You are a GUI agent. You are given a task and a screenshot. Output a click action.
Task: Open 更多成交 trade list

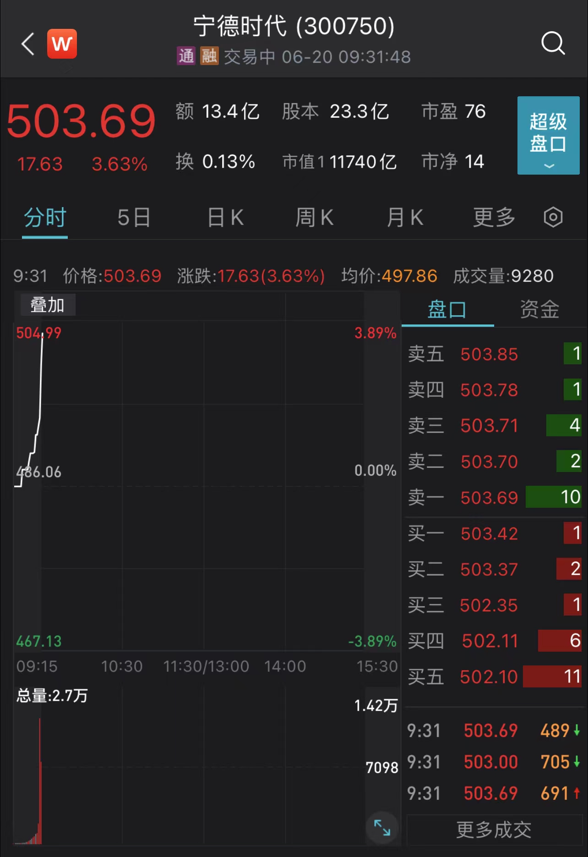coord(494,830)
